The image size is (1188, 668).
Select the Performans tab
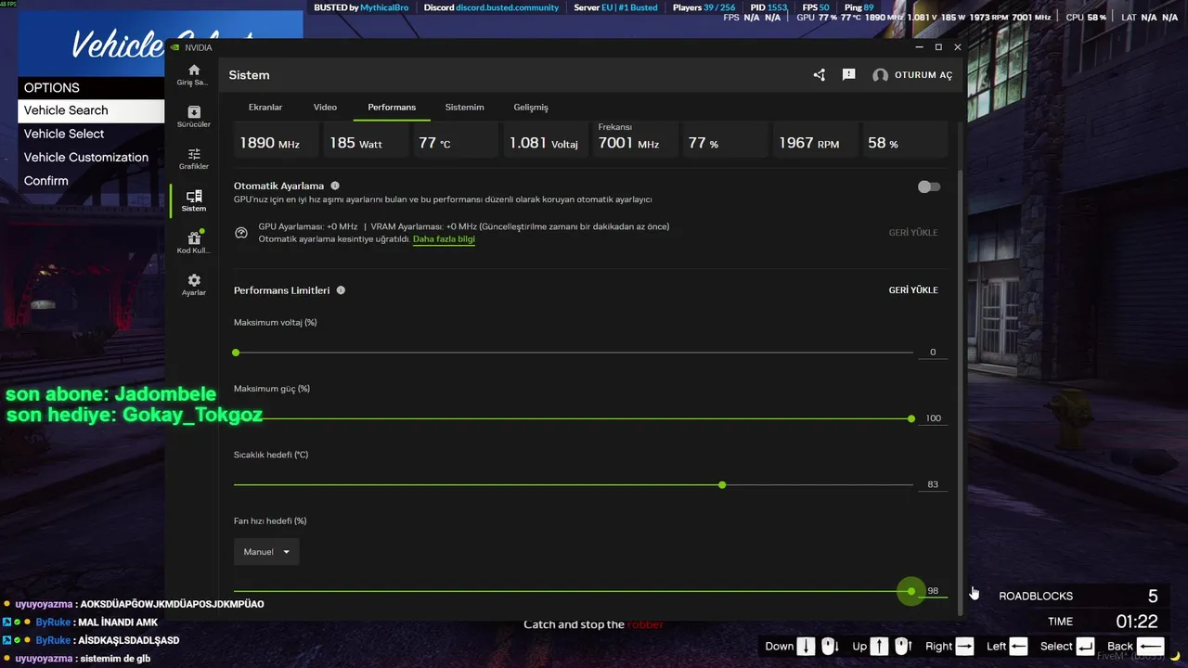(x=392, y=108)
